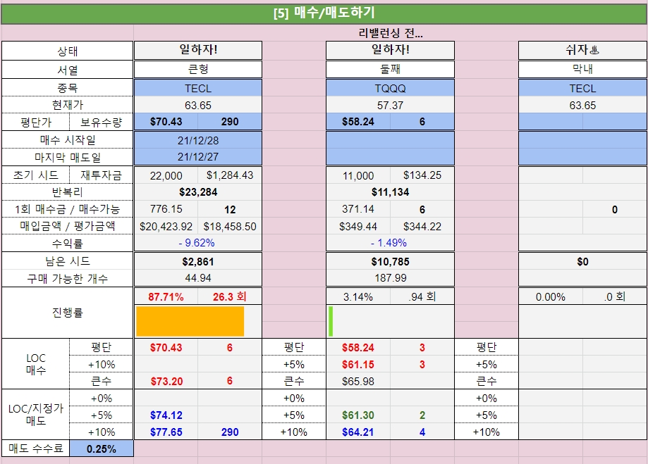Click the $61.15 buy price
The image size is (648, 464).
pyautogui.click(x=358, y=365)
